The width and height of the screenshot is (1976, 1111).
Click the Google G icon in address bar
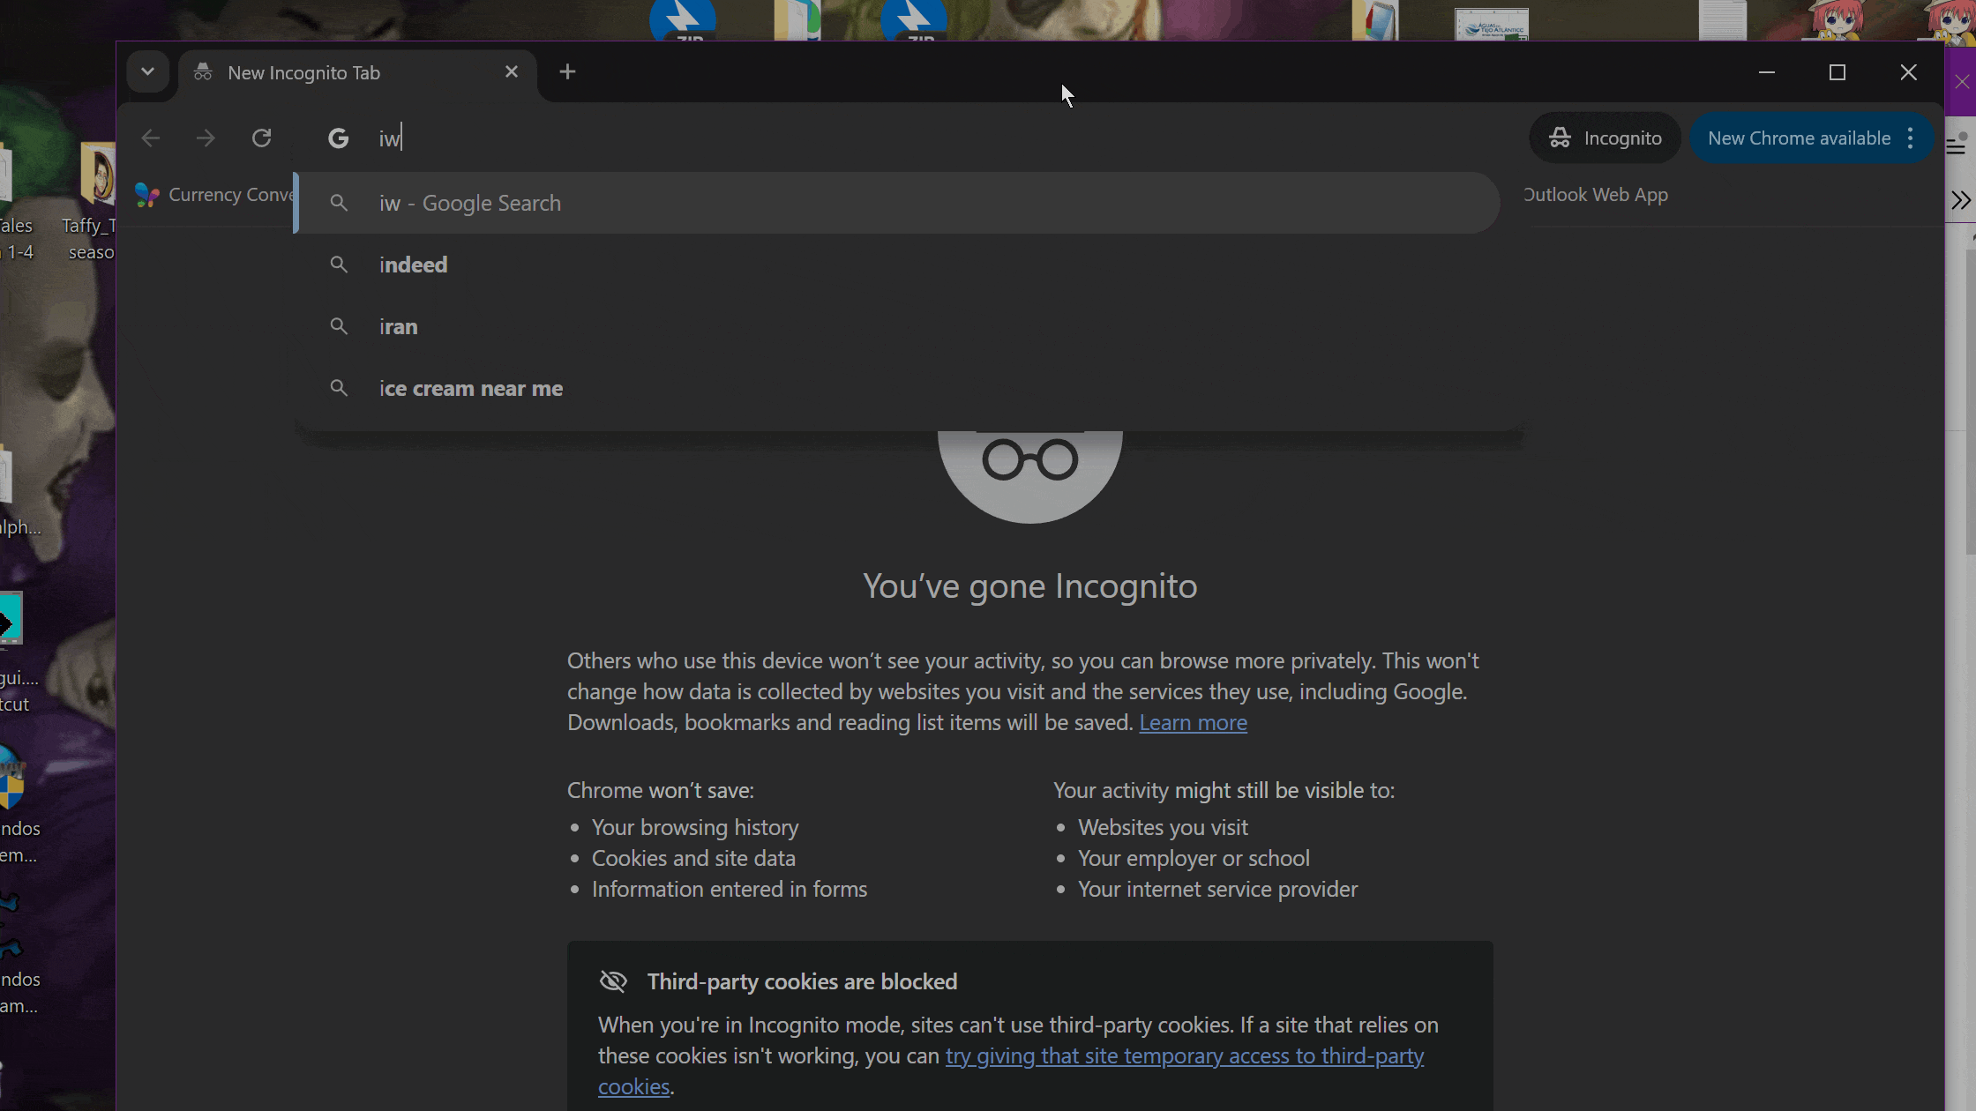click(339, 138)
